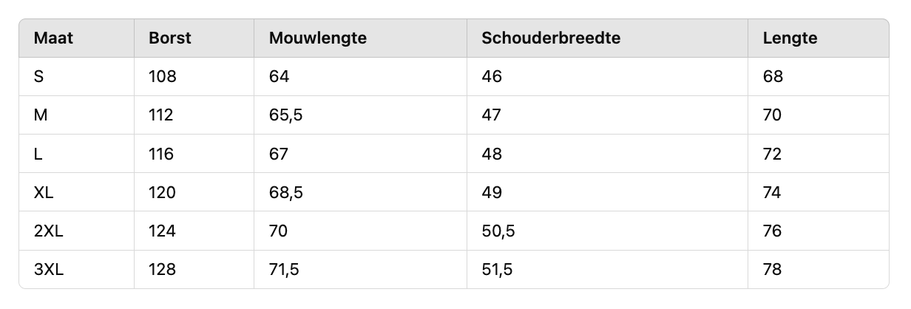This screenshot has height=309, width=911.
Task: Select length value 72
Action: [x=773, y=154]
